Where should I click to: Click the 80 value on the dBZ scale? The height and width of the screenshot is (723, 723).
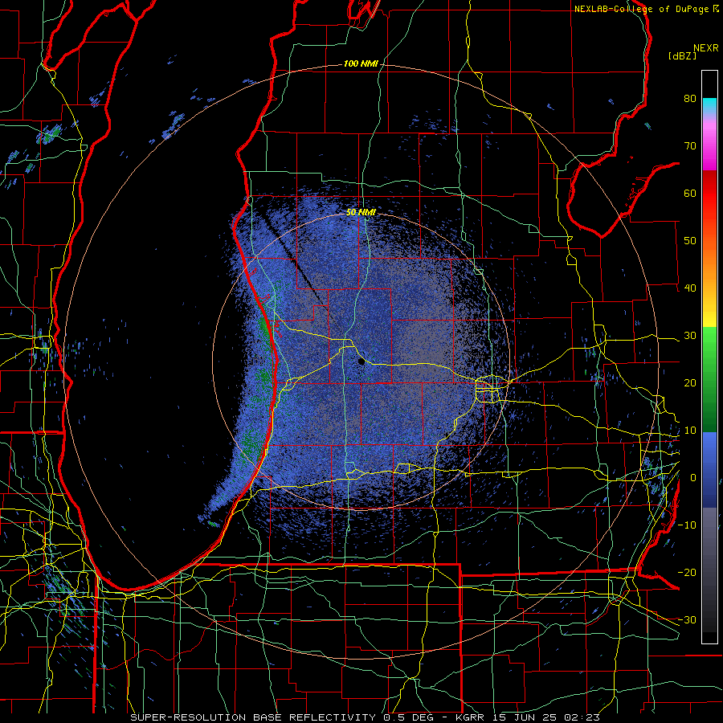tap(690, 99)
